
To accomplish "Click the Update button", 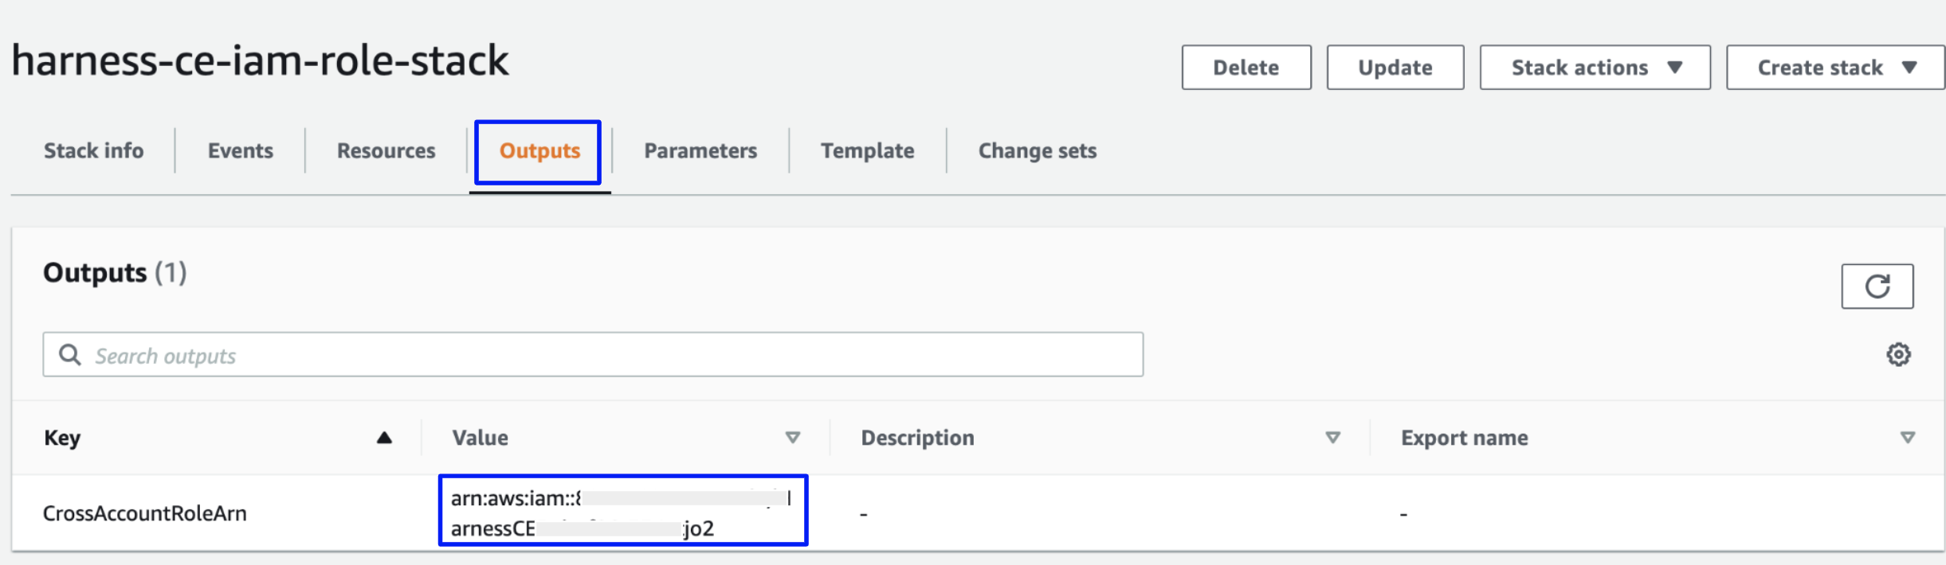I will (1395, 68).
